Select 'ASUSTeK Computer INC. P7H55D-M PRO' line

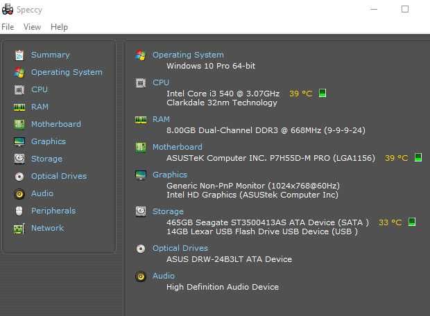tap(270, 158)
